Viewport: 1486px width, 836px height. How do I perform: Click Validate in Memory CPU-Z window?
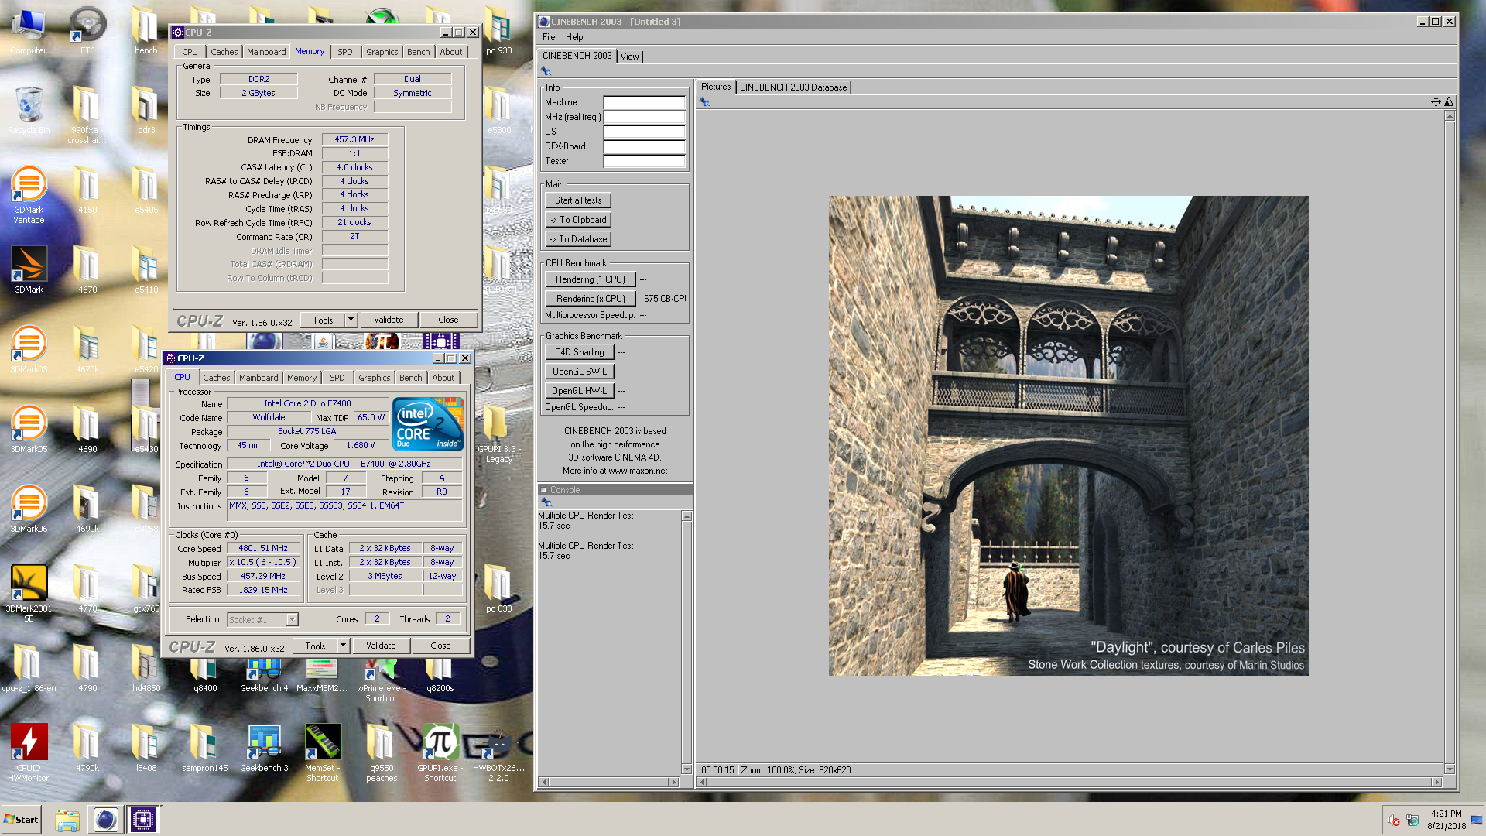click(x=389, y=320)
